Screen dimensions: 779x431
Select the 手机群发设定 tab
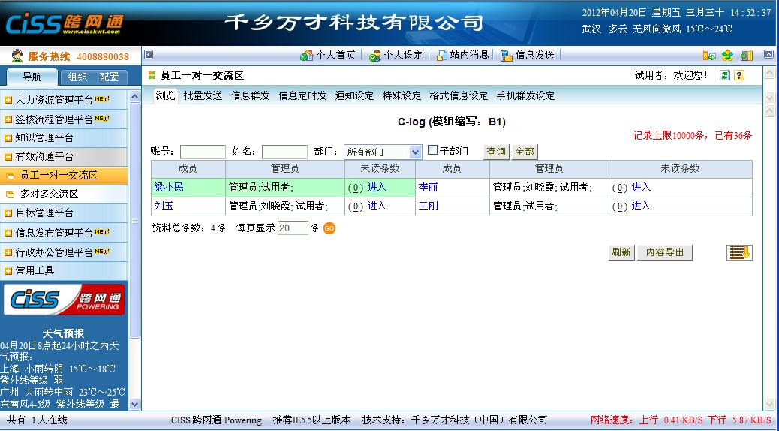click(525, 95)
